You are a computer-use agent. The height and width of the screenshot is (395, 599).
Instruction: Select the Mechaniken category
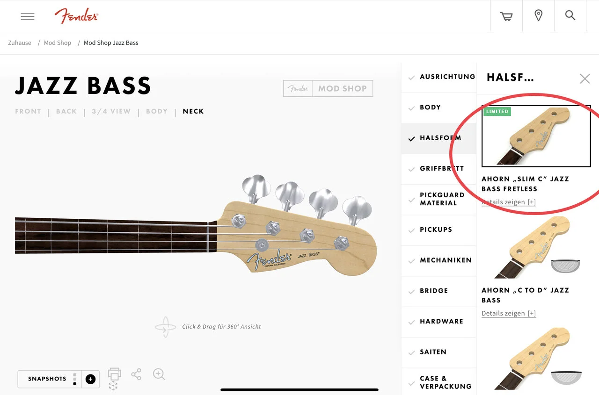(x=446, y=260)
